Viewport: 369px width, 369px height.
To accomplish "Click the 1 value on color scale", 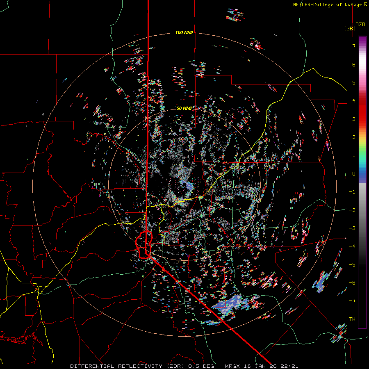I will pos(354,155).
